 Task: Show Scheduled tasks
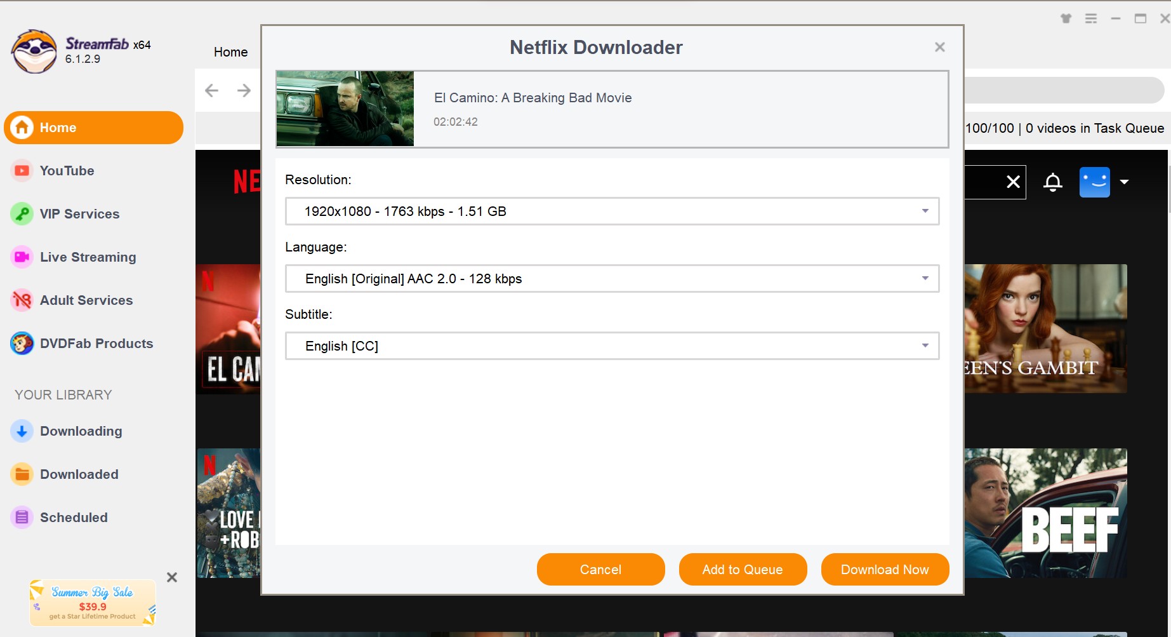pos(74,518)
